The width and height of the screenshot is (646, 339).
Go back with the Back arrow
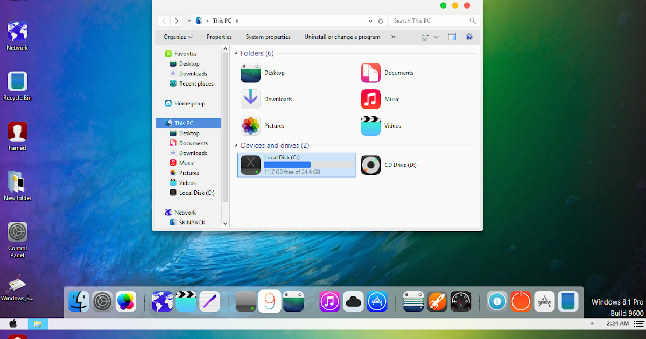coord(164,21)
